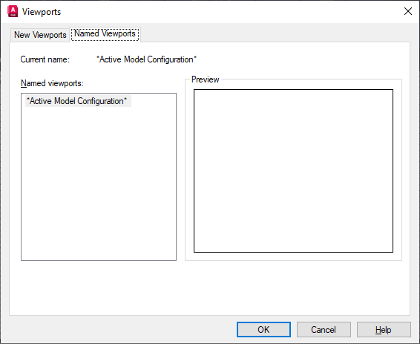Click the Preview group margin below the preview box
This screenshot has width=420, height=344.
[x=293, y=256]
